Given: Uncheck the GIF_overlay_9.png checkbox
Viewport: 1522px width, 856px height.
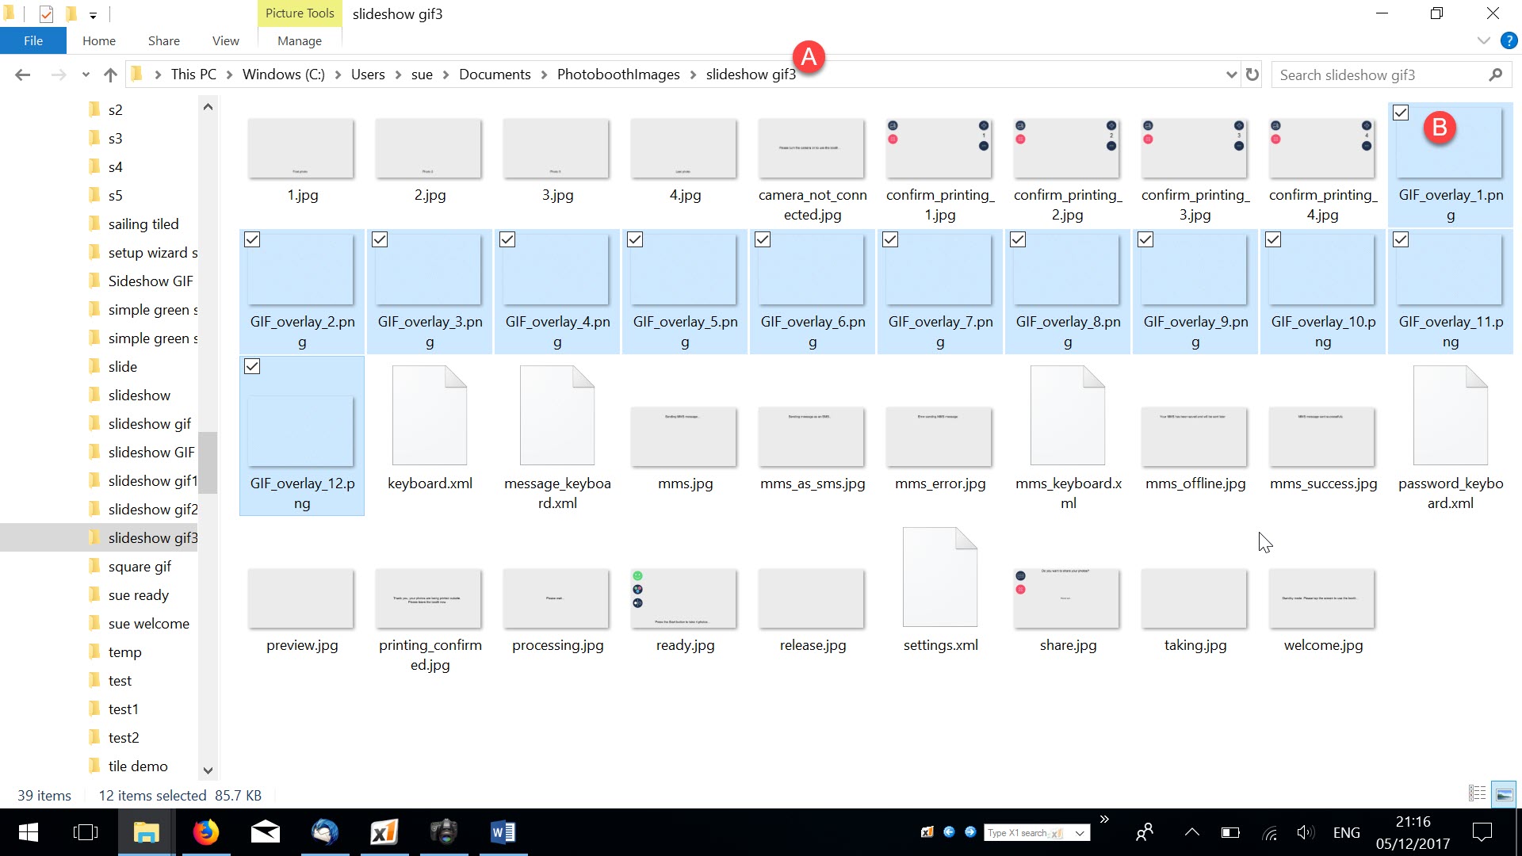Looking at the screenshot, I should click(x=1145, y=239).
